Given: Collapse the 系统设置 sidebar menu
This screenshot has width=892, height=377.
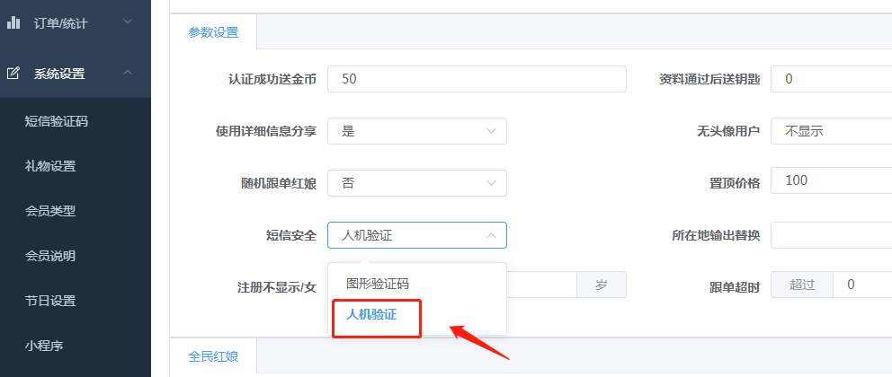Looking at the screenshot, I should [128, 73].
